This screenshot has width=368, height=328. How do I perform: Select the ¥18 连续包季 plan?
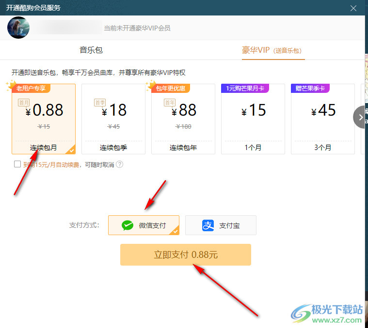(113, 119)
